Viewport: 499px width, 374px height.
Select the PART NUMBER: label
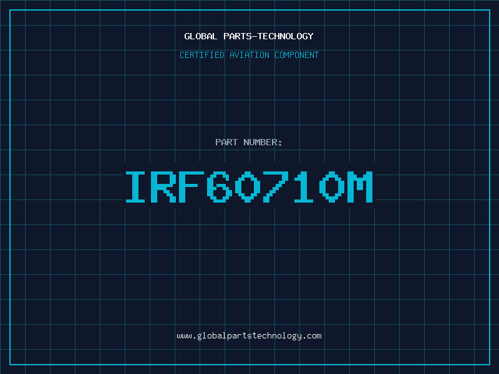click(249, 142)
